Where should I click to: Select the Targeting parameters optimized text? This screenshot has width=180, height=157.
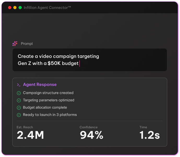(x=49, y=100)
